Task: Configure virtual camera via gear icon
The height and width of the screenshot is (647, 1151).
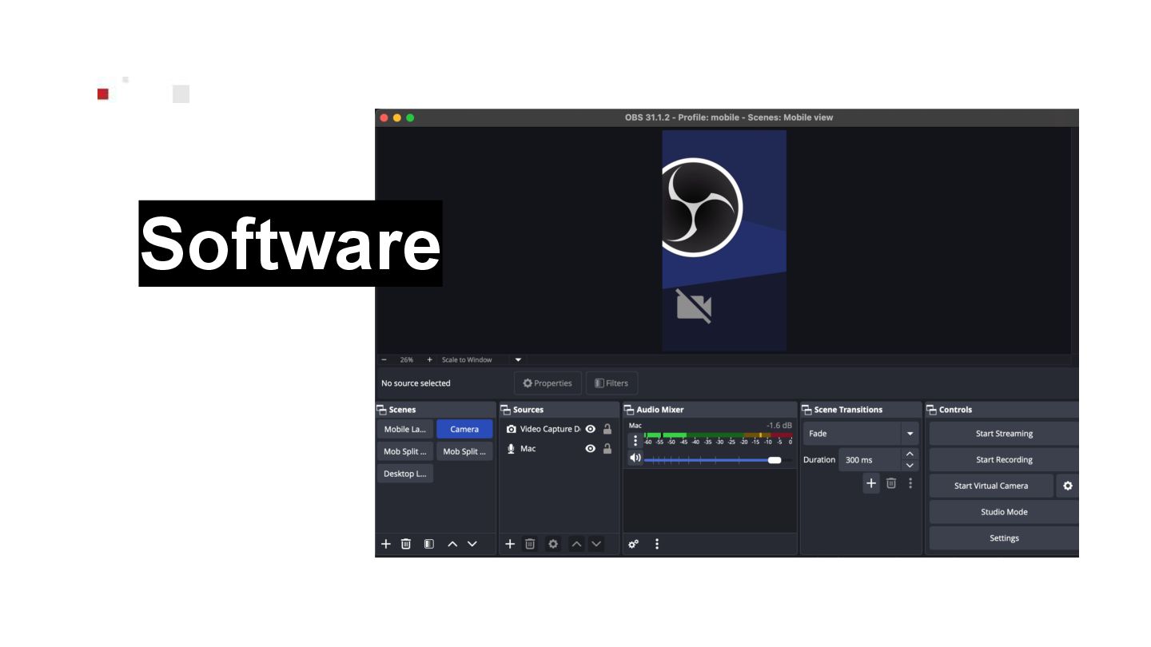Action: (x=1068, y=486)
